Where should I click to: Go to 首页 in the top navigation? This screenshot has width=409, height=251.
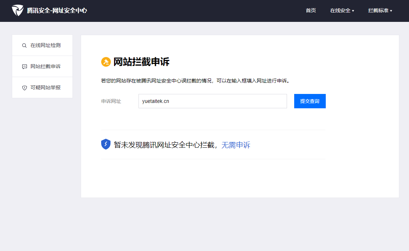[311, 10]
